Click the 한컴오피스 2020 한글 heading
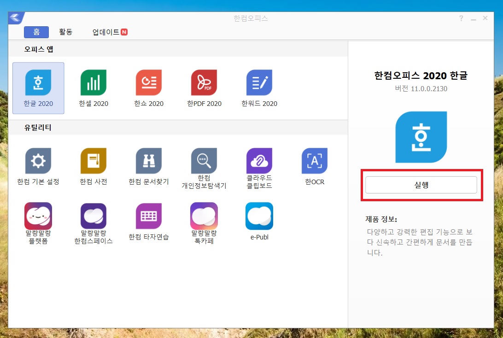 [x=421, y=76]
